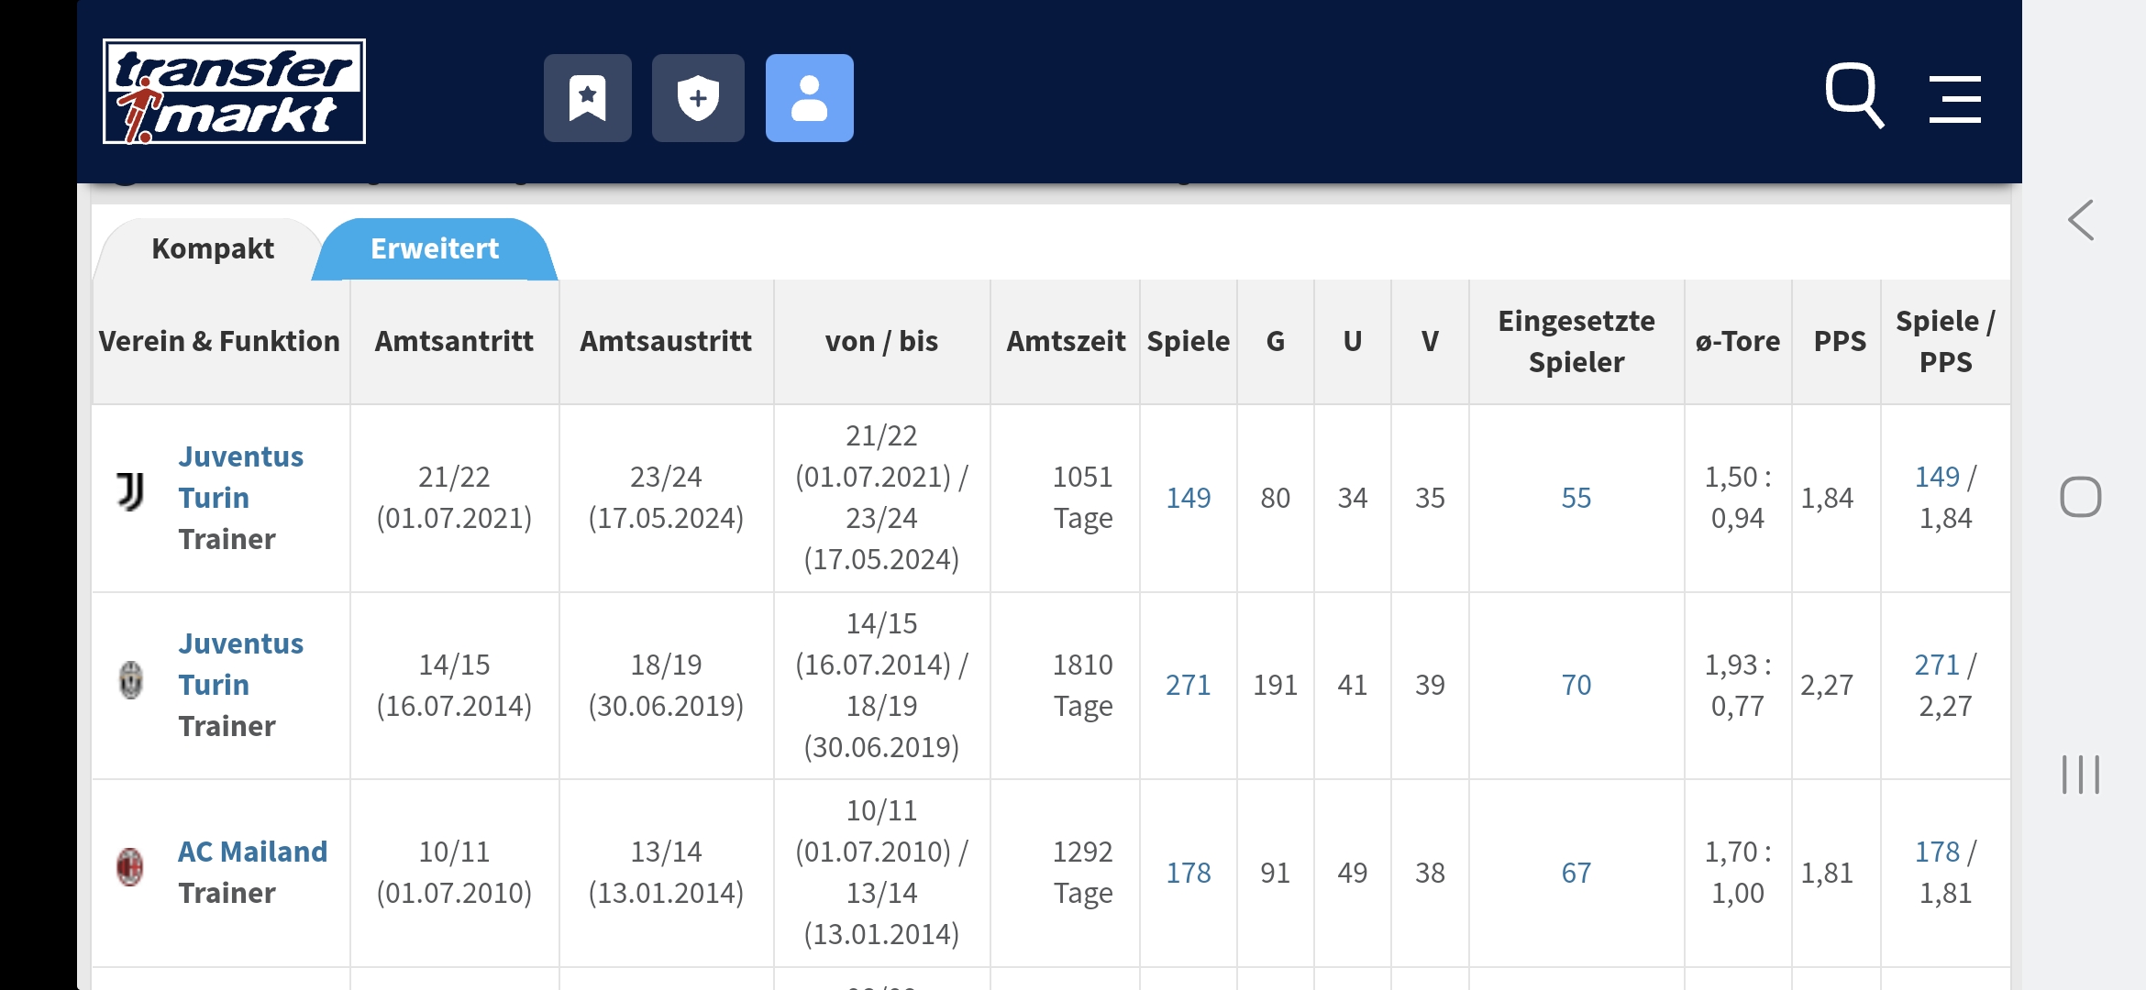Click the Spiele / PPS column header
This screenshot has height=990, width=2146.
(1945, 341)
